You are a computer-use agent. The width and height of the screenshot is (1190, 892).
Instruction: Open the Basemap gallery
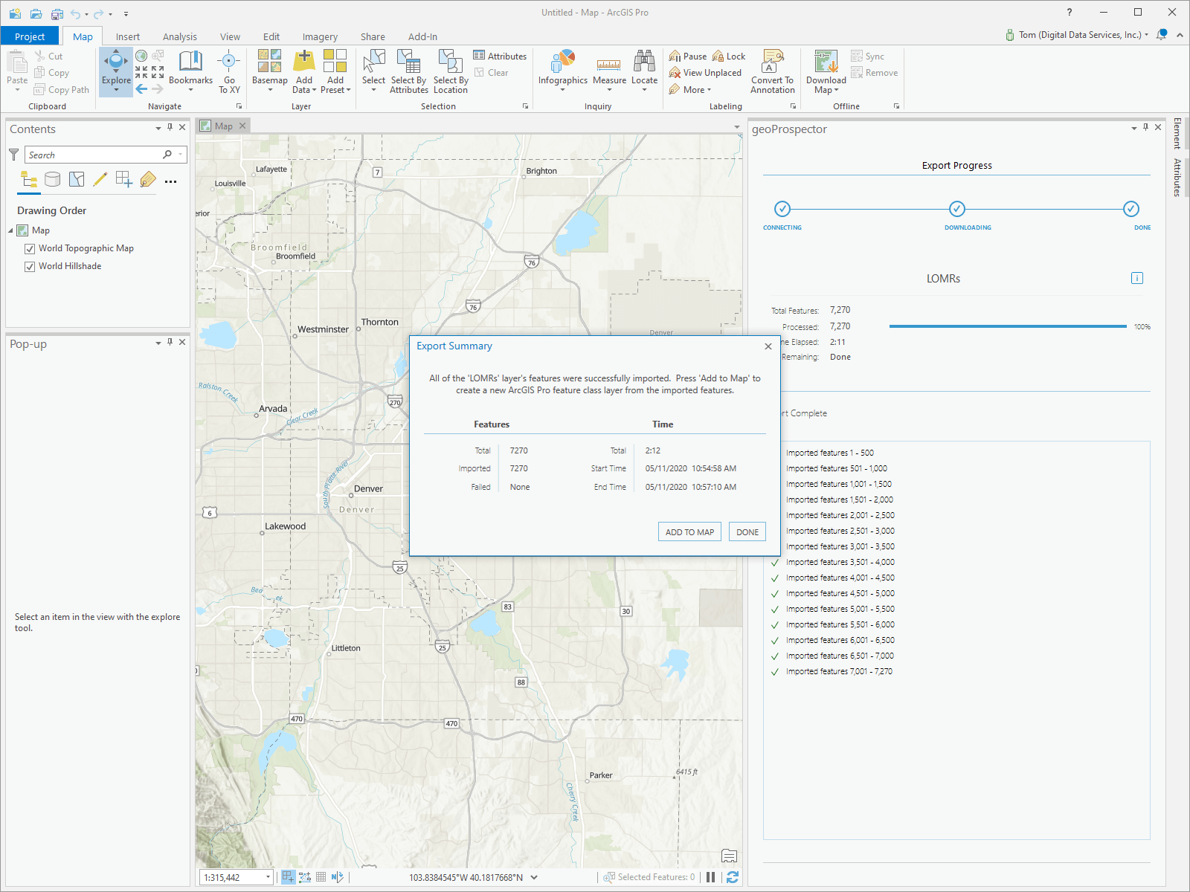point(269,72)
